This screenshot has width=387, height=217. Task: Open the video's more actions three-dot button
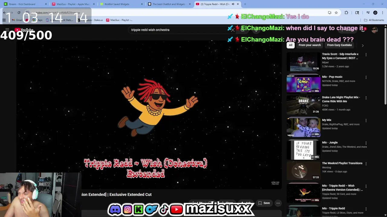click(x=278, y=203)
